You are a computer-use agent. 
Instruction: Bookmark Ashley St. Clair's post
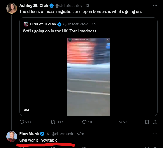pyautogui.click(x=147, y=122)
